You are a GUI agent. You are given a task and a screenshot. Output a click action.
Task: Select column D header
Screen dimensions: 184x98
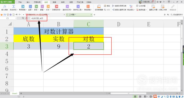(119, 24)
